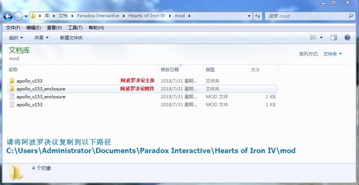Open address bar history dropdown
Viewport: 359px width, 185px height.
coord(249,16)
